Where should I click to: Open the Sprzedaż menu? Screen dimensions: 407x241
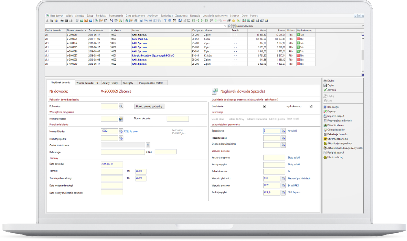(79, 16)
